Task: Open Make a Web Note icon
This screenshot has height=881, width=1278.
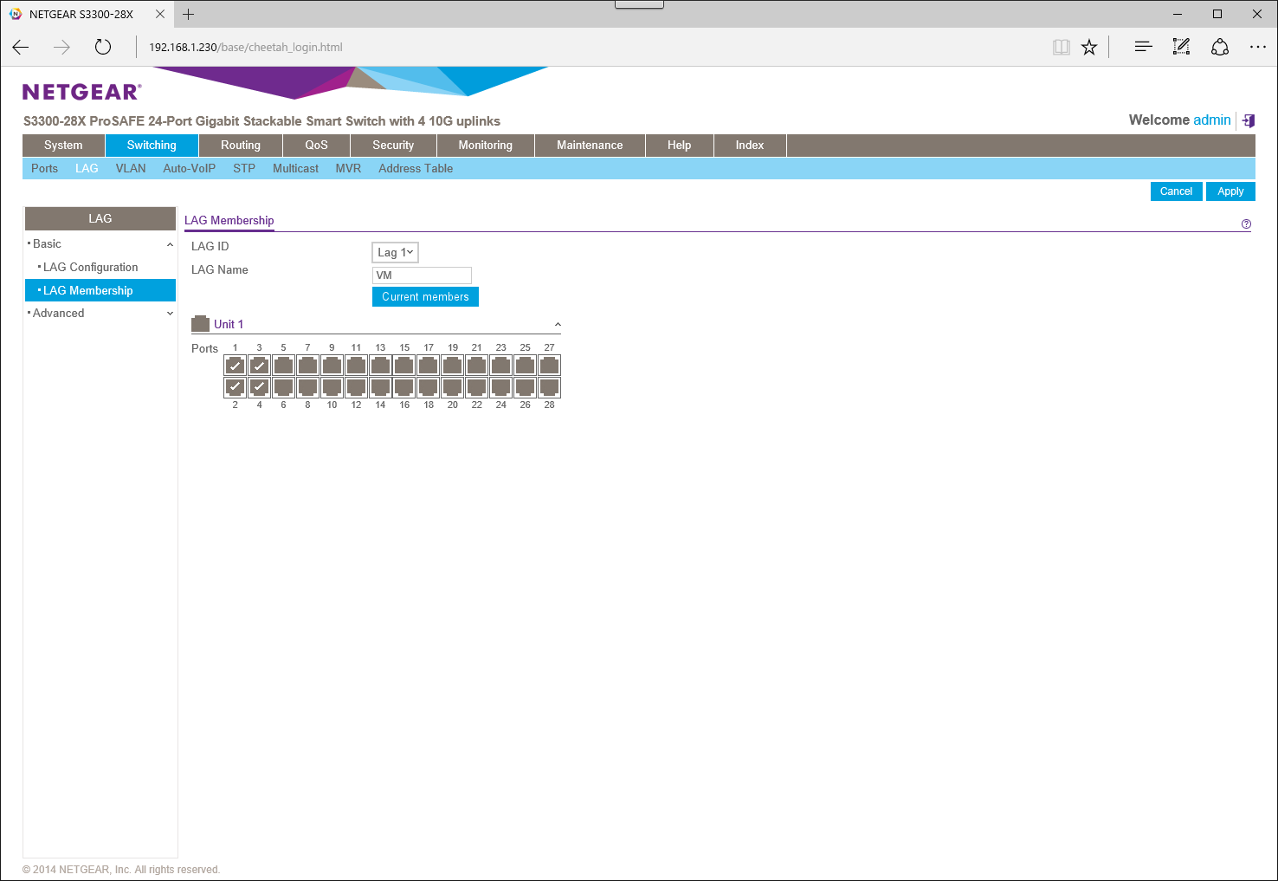Action: tap(1181, 47)
